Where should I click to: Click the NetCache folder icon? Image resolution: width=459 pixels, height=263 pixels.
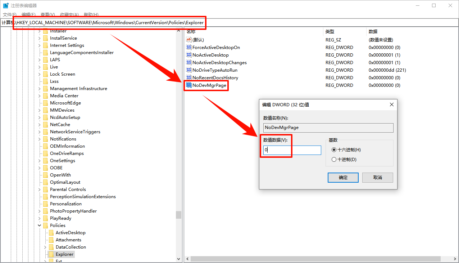(x=45, y=124)
